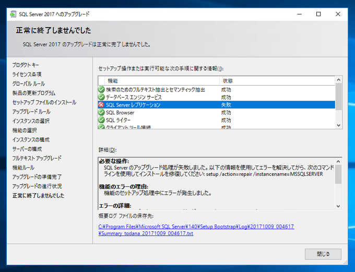Maximize the SQL Server 2017 upgrade window

318,14
